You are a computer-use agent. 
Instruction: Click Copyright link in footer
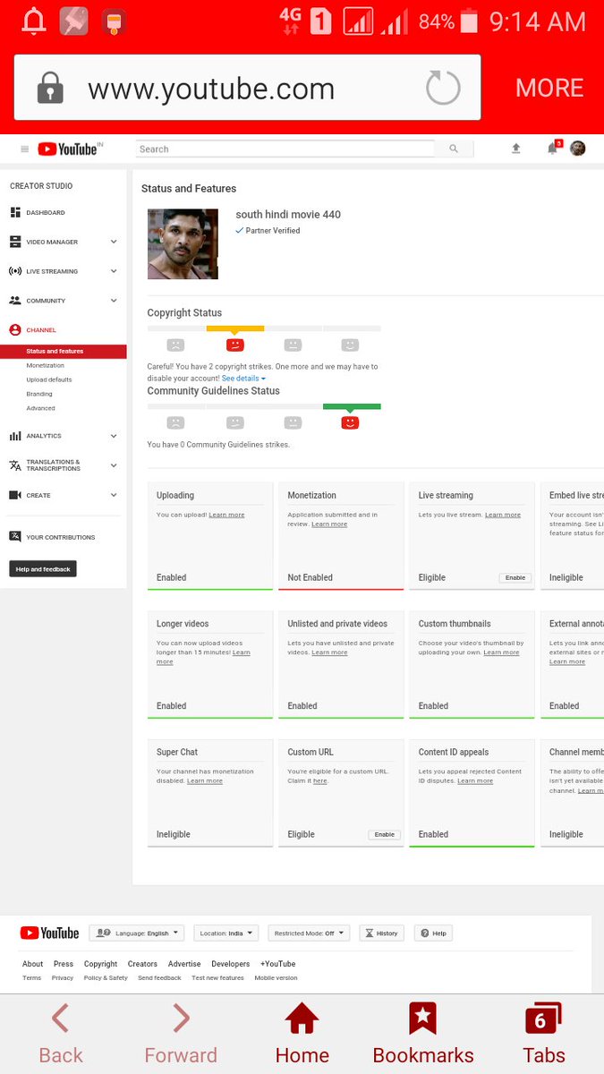pyautogui.click(x=100, y=964)
